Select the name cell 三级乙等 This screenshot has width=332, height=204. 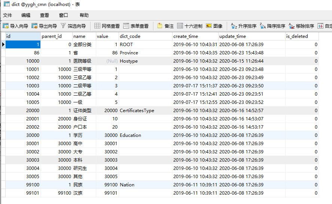click(84, 78)
